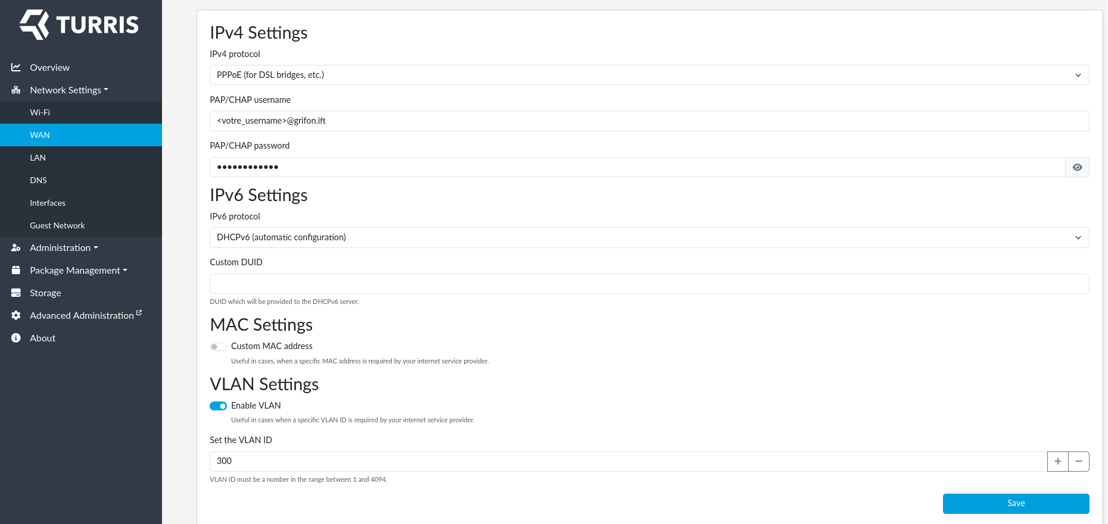
Task: Open the IPv6 protocol dropdown
Action: (x=649, y=238)
